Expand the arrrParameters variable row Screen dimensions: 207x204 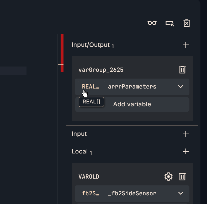181,86
